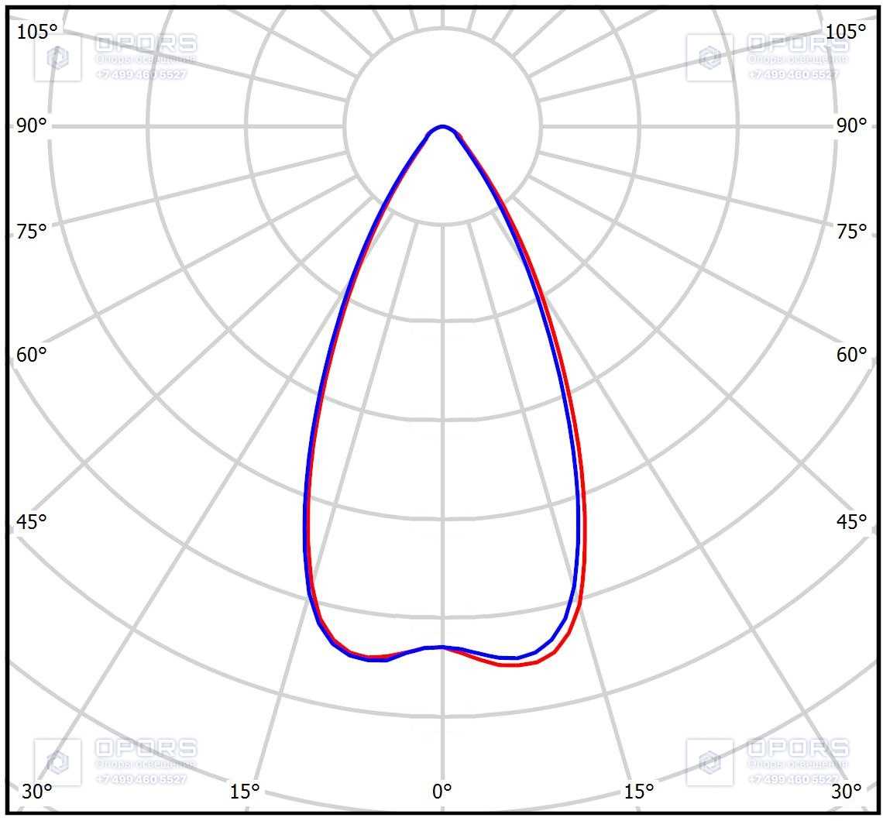The width and height of the screenshot is (883, 821).
Task: Click the OPORS logo icon in the upper-left watermark
Action: 57,57
